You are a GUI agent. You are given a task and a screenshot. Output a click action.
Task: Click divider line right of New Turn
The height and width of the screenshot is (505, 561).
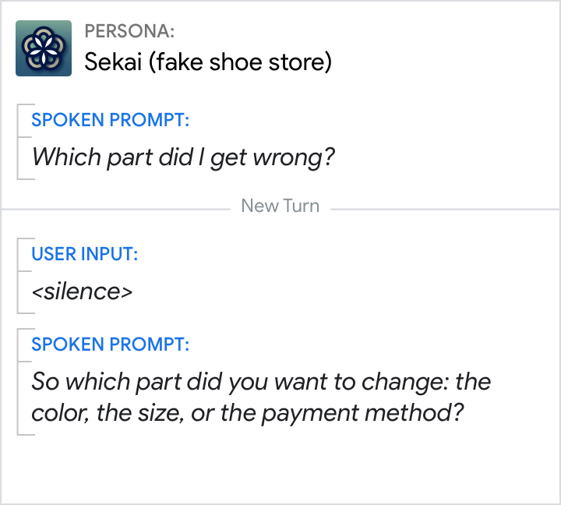tap(444, 208)
